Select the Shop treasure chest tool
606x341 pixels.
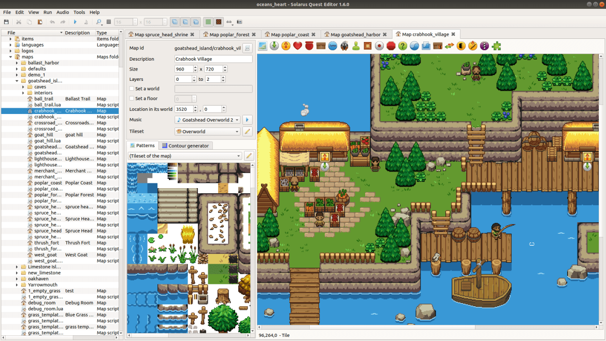(x=438, y=46)
